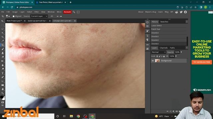Select the Eraser tool
Image resolution: width=213 pixels, height=119 pixels.
pyautogui.click(x=2, y=57)
